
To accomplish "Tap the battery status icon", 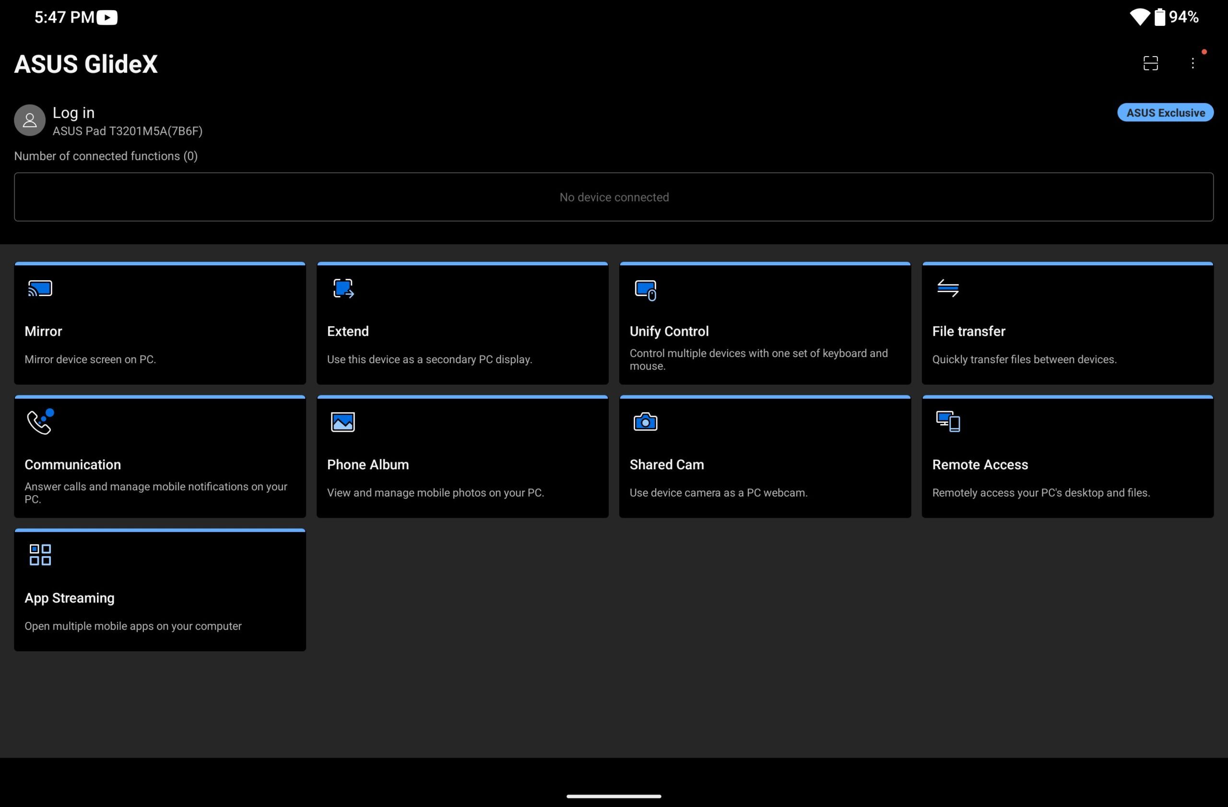I will pos(1159,17).
